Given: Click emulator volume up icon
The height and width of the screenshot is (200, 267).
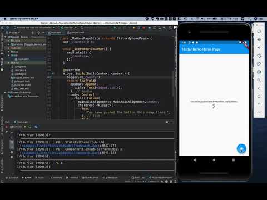Looking at the screenshot, I should point(259,39).
